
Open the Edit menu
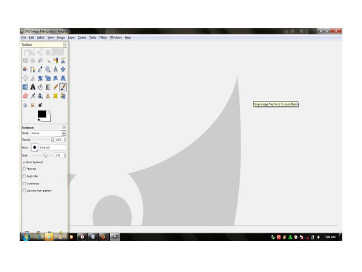[x=31, y=37]
